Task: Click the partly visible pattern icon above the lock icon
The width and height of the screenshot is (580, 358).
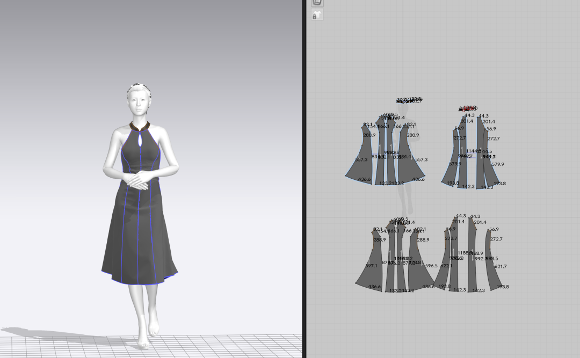Action: click(317, 3)
